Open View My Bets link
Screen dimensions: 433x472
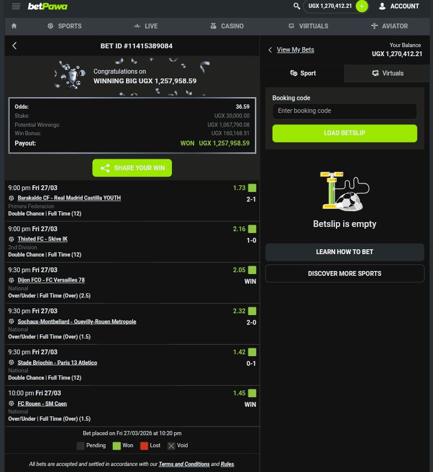coord(296,49)
